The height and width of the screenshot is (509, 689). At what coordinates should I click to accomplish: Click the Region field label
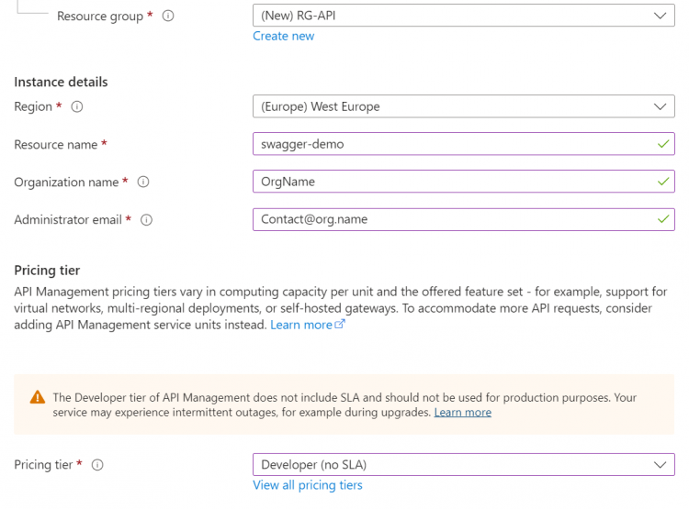point(33,106)
